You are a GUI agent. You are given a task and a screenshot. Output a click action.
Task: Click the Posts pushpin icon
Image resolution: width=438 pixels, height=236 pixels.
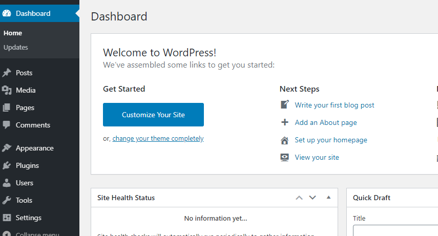click(x=7, y=73)
